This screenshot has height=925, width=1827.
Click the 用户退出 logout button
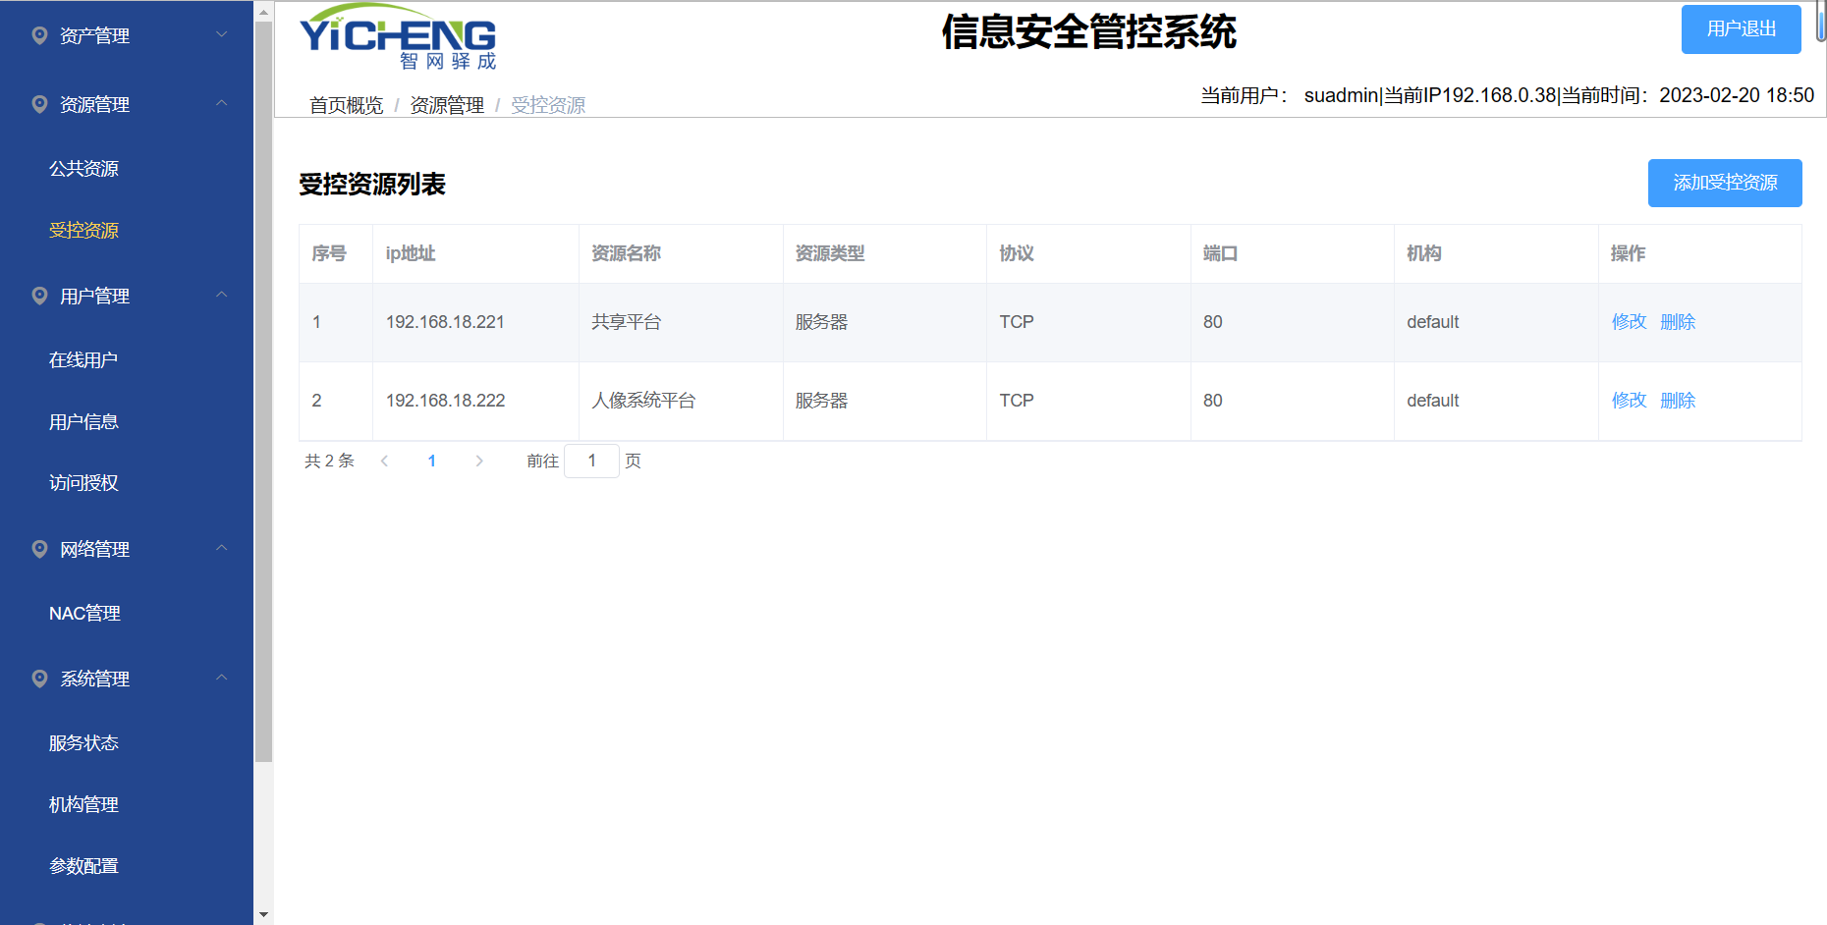coord(1741,29)
